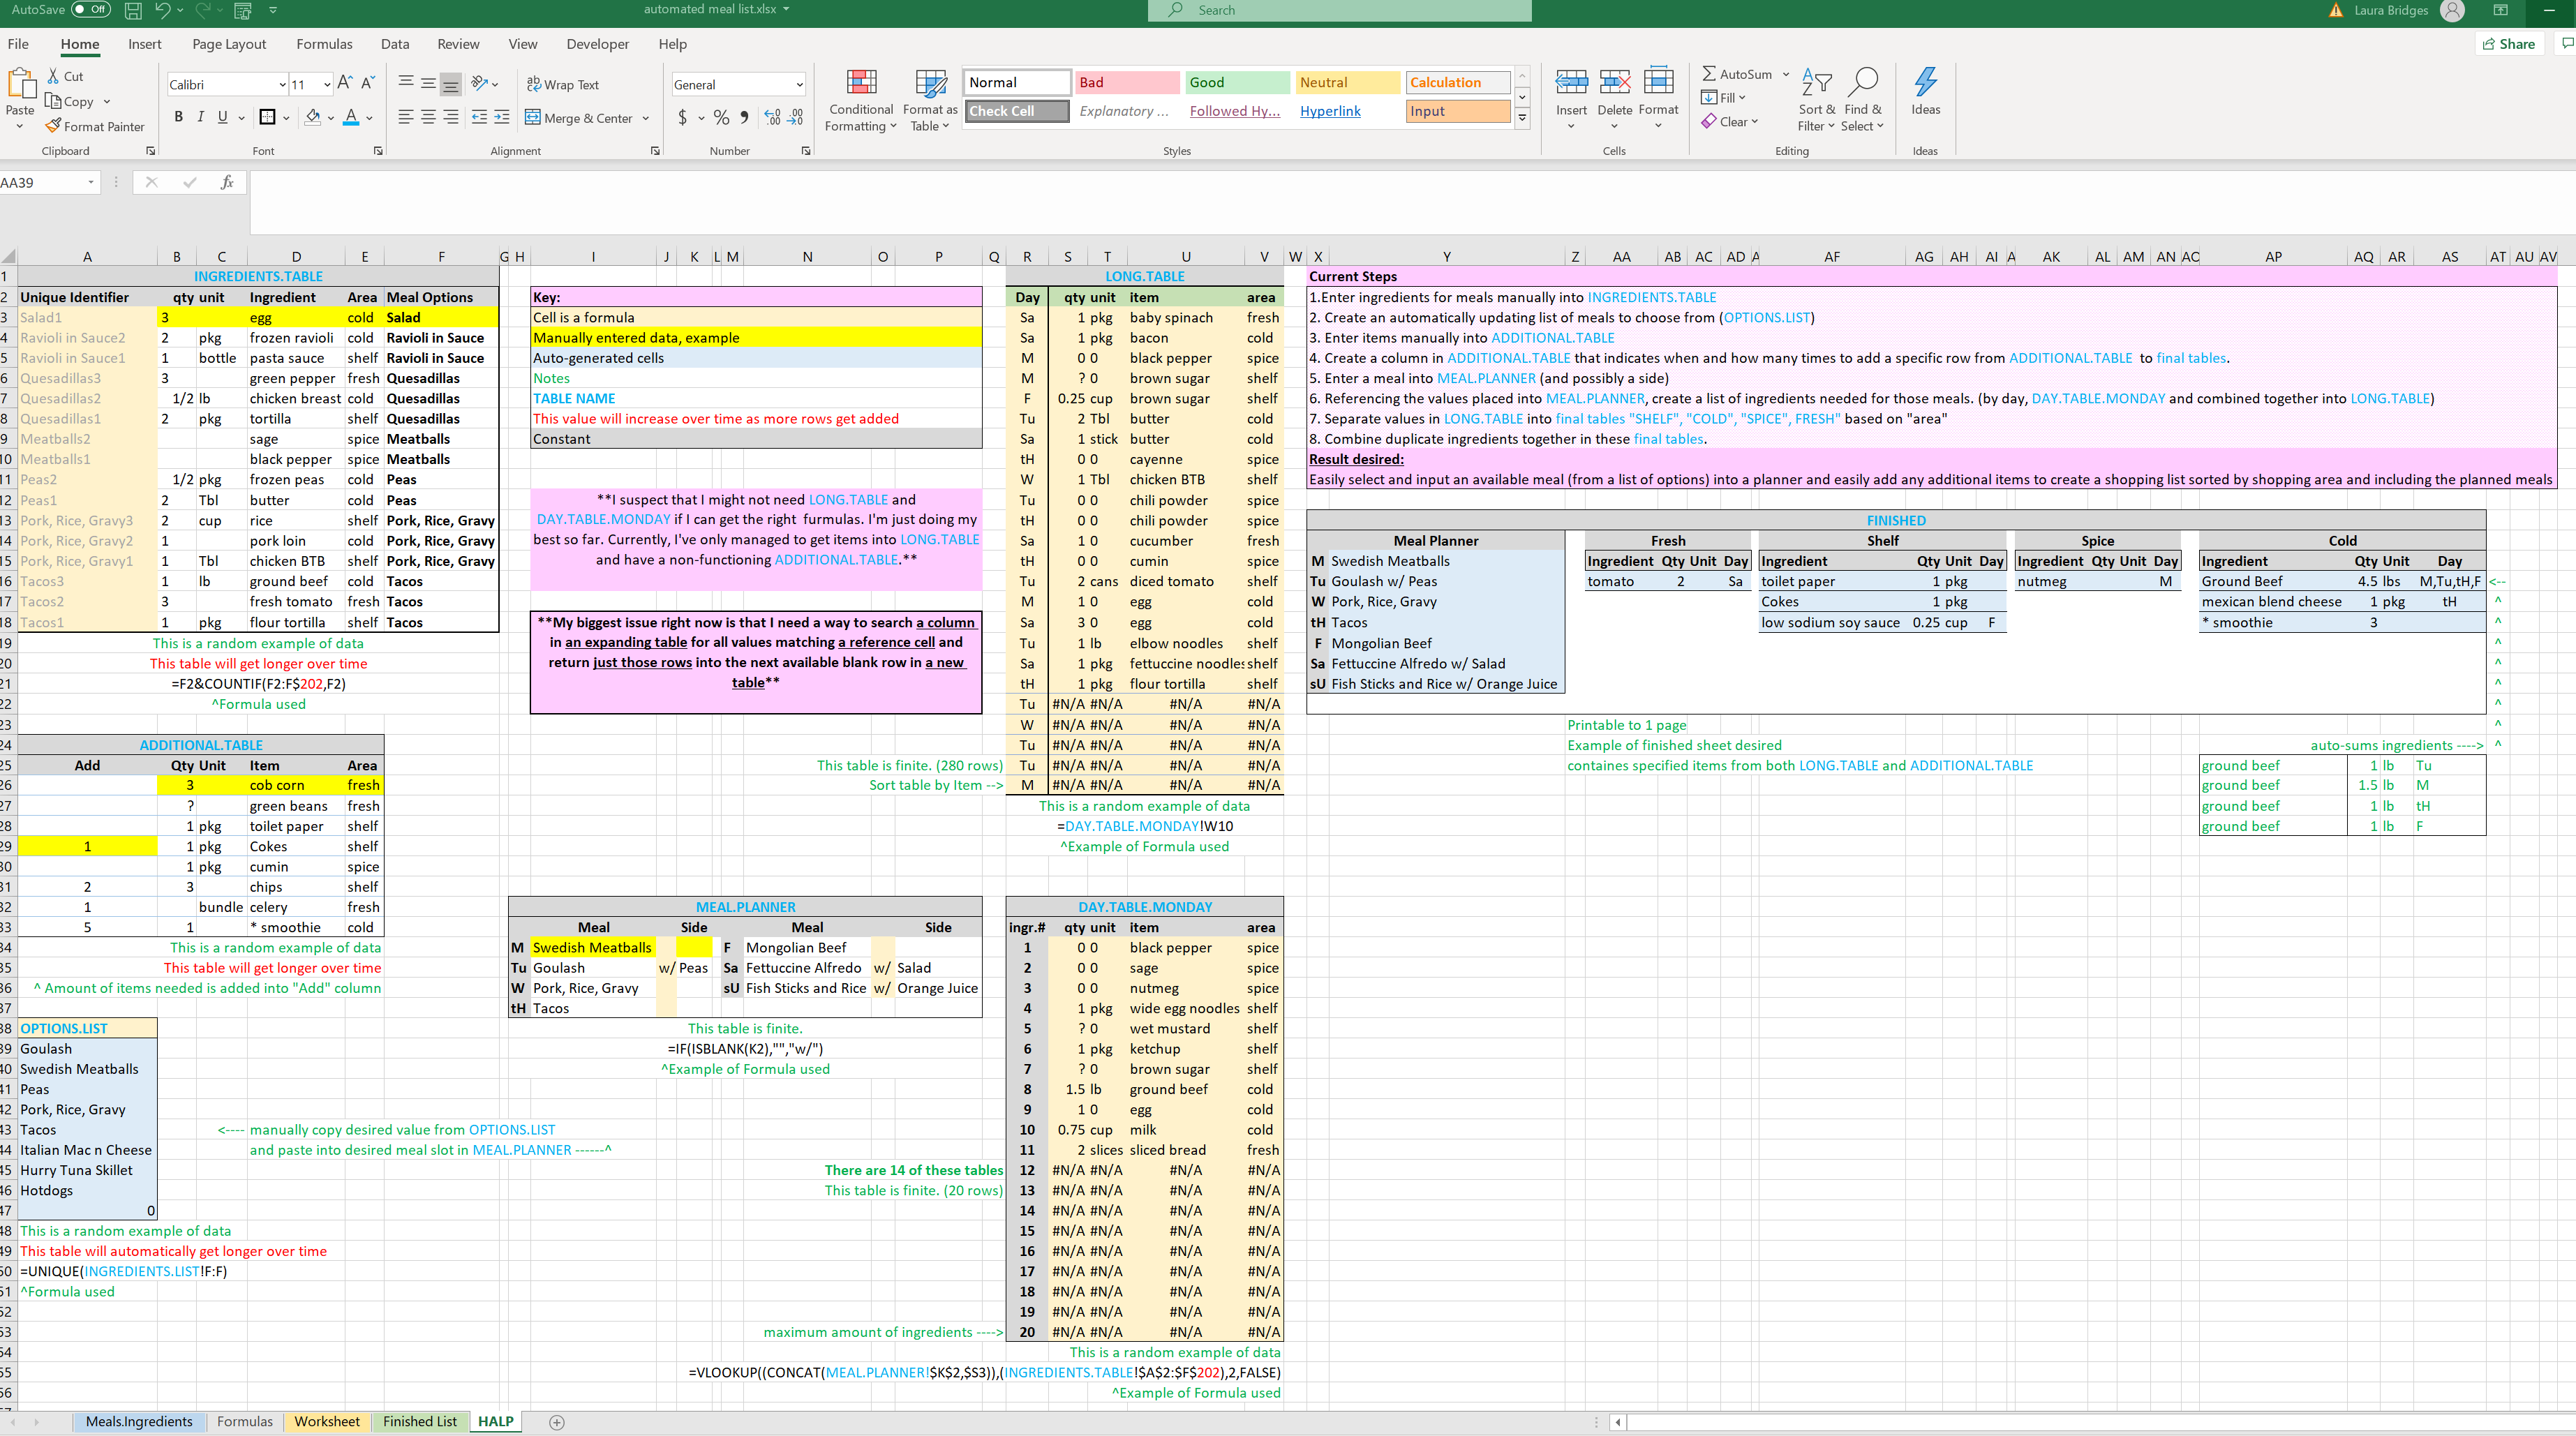Open the font name Calibri dropdown
This screenshot has height=1436, width=2576.
282,85
